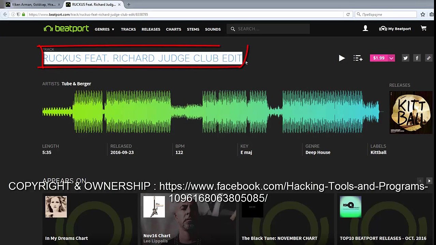Open the bookmarks list icon
436x245 pixels.
point(433,14)
